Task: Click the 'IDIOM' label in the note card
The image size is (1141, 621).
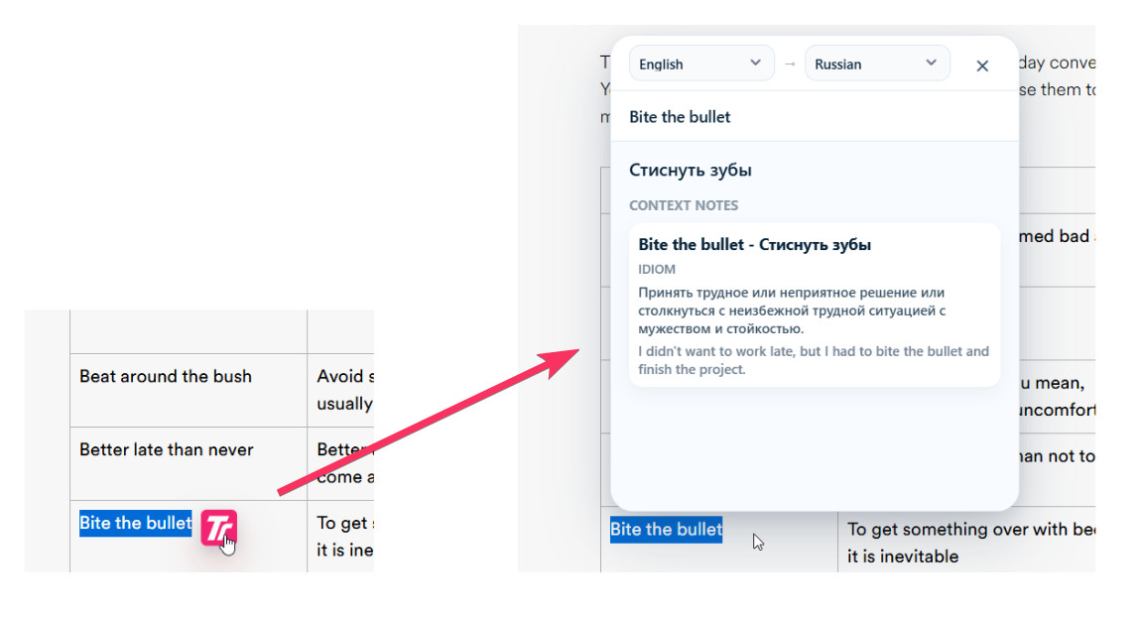Action: pyautogui.click(x=657, y=270)
